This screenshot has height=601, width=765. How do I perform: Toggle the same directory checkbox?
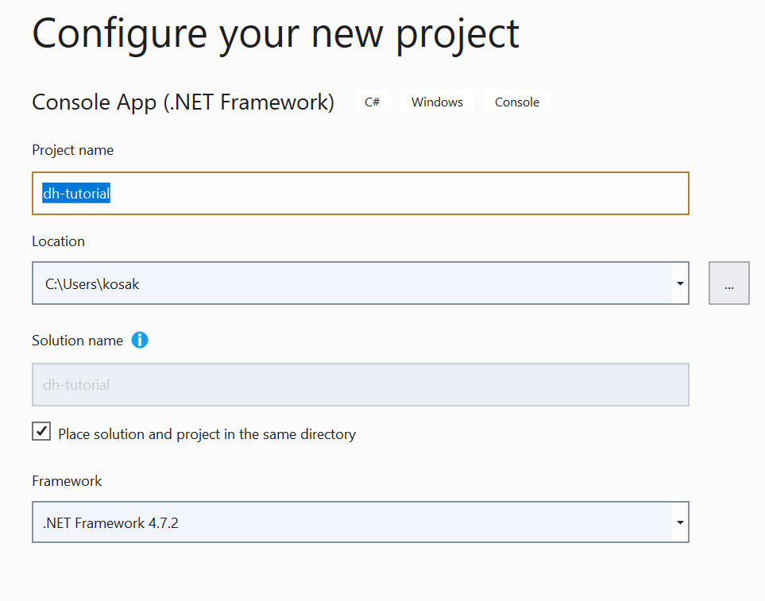pyautogui.click(x=41, y=432)
